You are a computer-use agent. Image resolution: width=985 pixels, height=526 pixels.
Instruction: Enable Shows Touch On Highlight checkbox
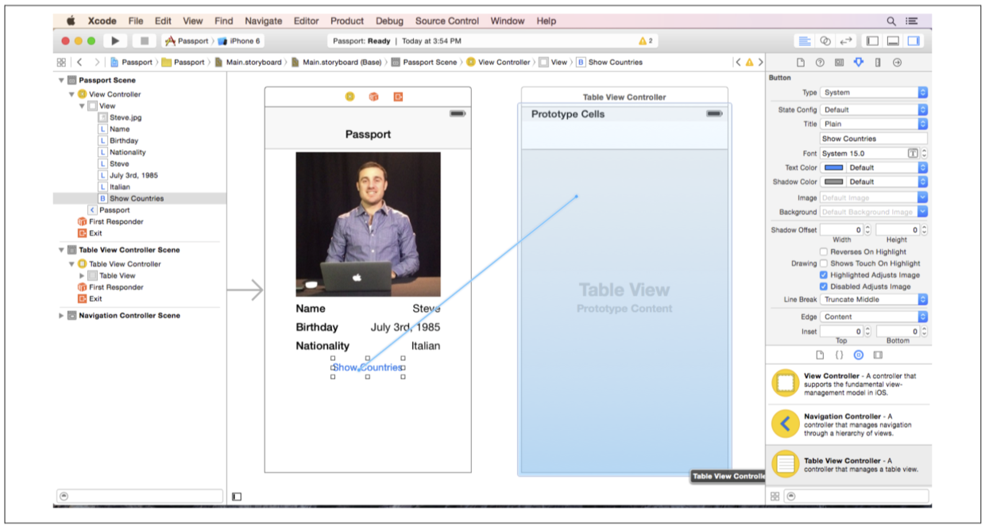(824, 263)
